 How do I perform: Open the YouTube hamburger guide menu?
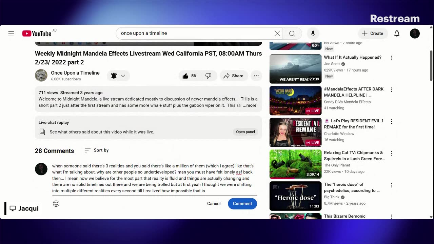(x=11, y=33)
